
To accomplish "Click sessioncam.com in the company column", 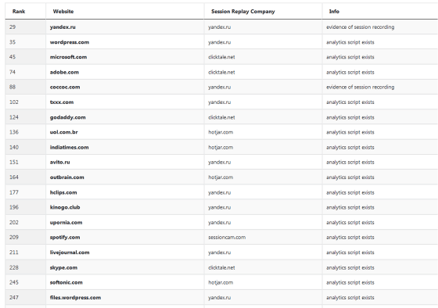I will 227,238.
